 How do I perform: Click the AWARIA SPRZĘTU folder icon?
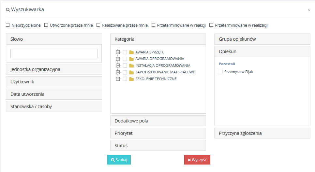click(131, 52)
